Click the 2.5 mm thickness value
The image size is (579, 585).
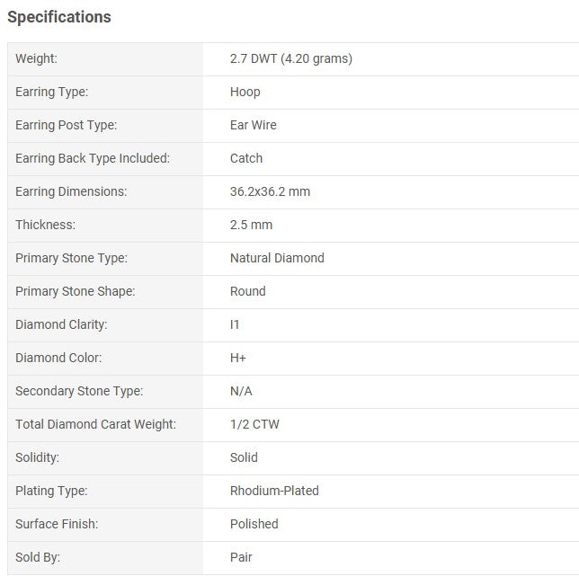(251, 225)
